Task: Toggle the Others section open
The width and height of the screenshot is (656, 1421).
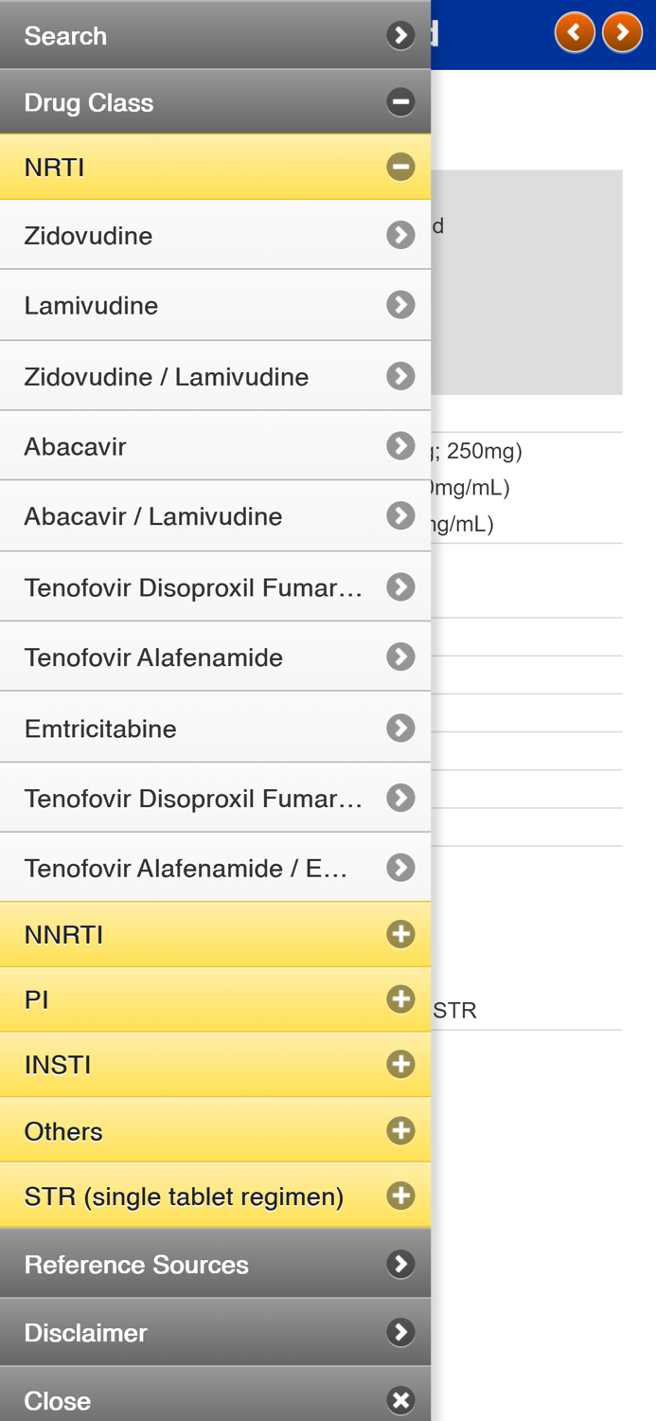Action: pos(401,1128)
